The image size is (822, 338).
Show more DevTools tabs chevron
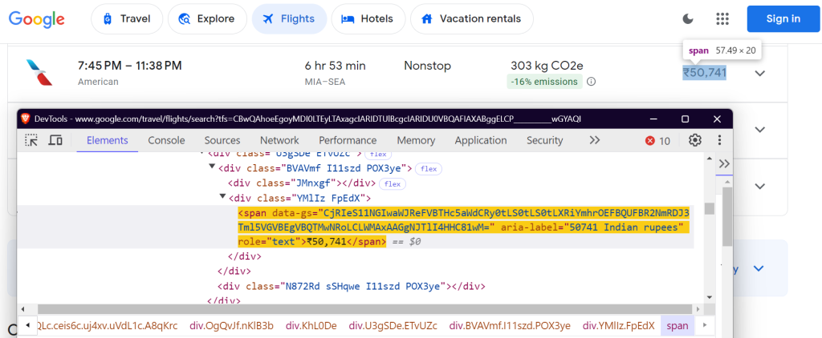tap(595, 140)
